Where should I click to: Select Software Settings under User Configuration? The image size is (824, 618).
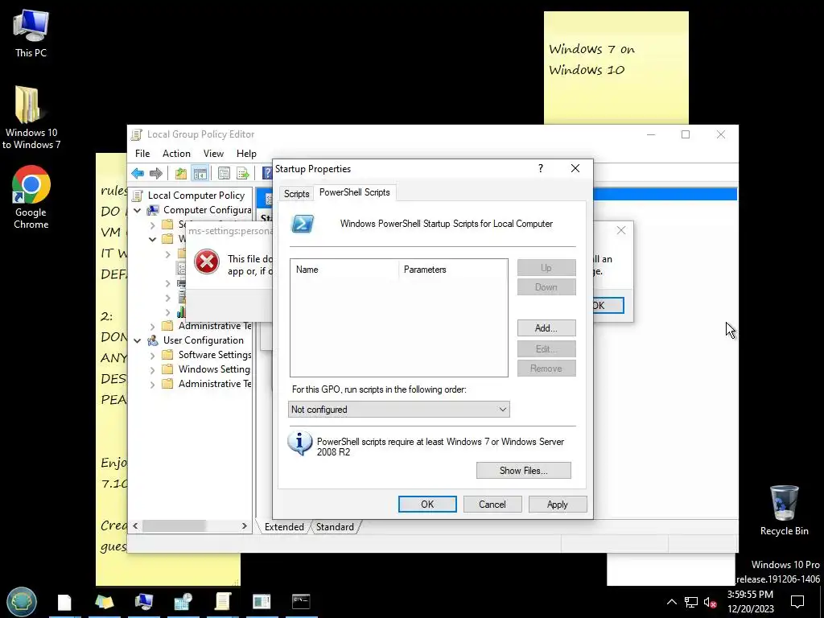click(214, 355)
